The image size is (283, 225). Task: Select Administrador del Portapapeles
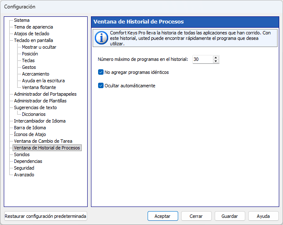coord(45,94)
